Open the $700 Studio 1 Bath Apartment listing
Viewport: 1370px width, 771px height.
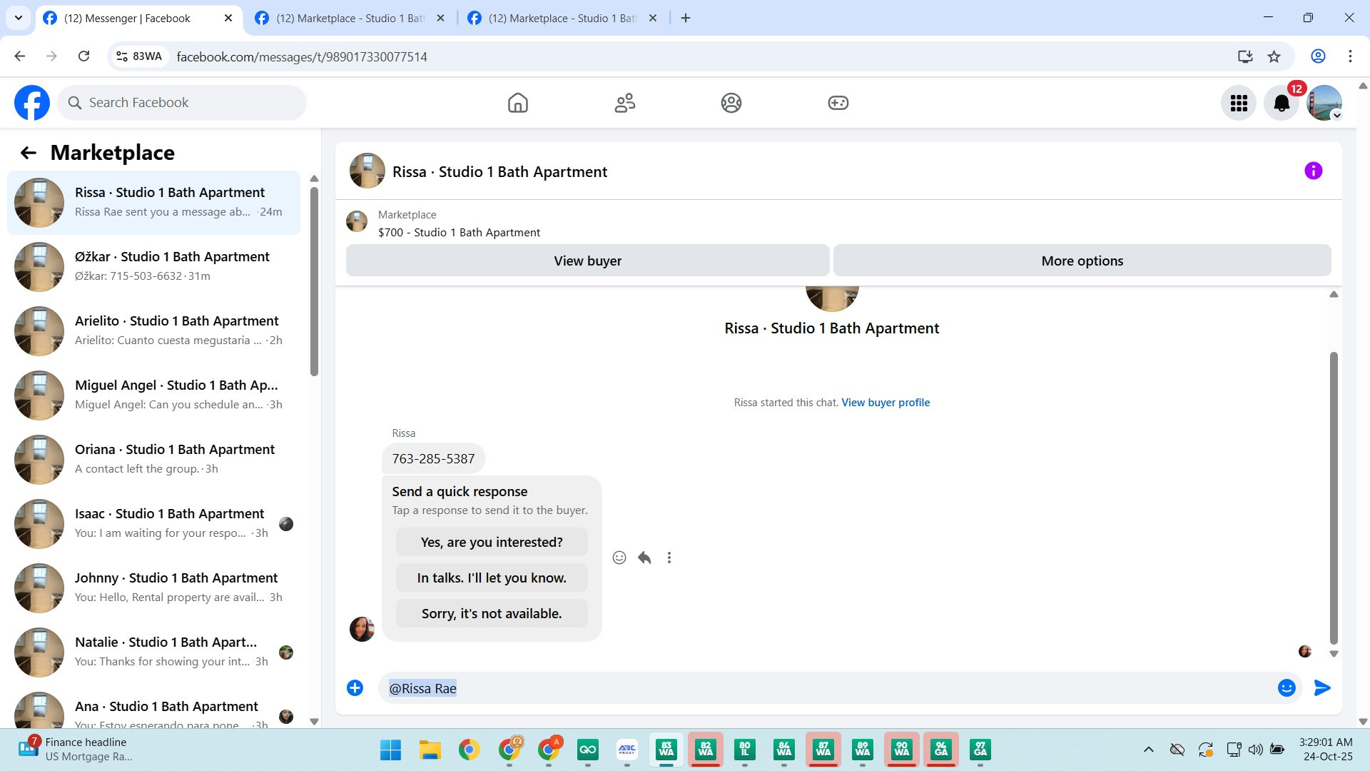(459, 232)
